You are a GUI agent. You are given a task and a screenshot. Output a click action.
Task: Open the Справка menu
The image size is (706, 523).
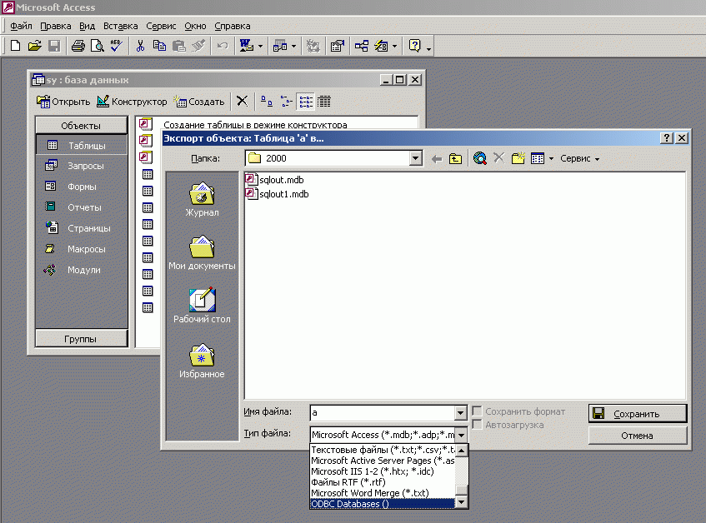[233, 26]
